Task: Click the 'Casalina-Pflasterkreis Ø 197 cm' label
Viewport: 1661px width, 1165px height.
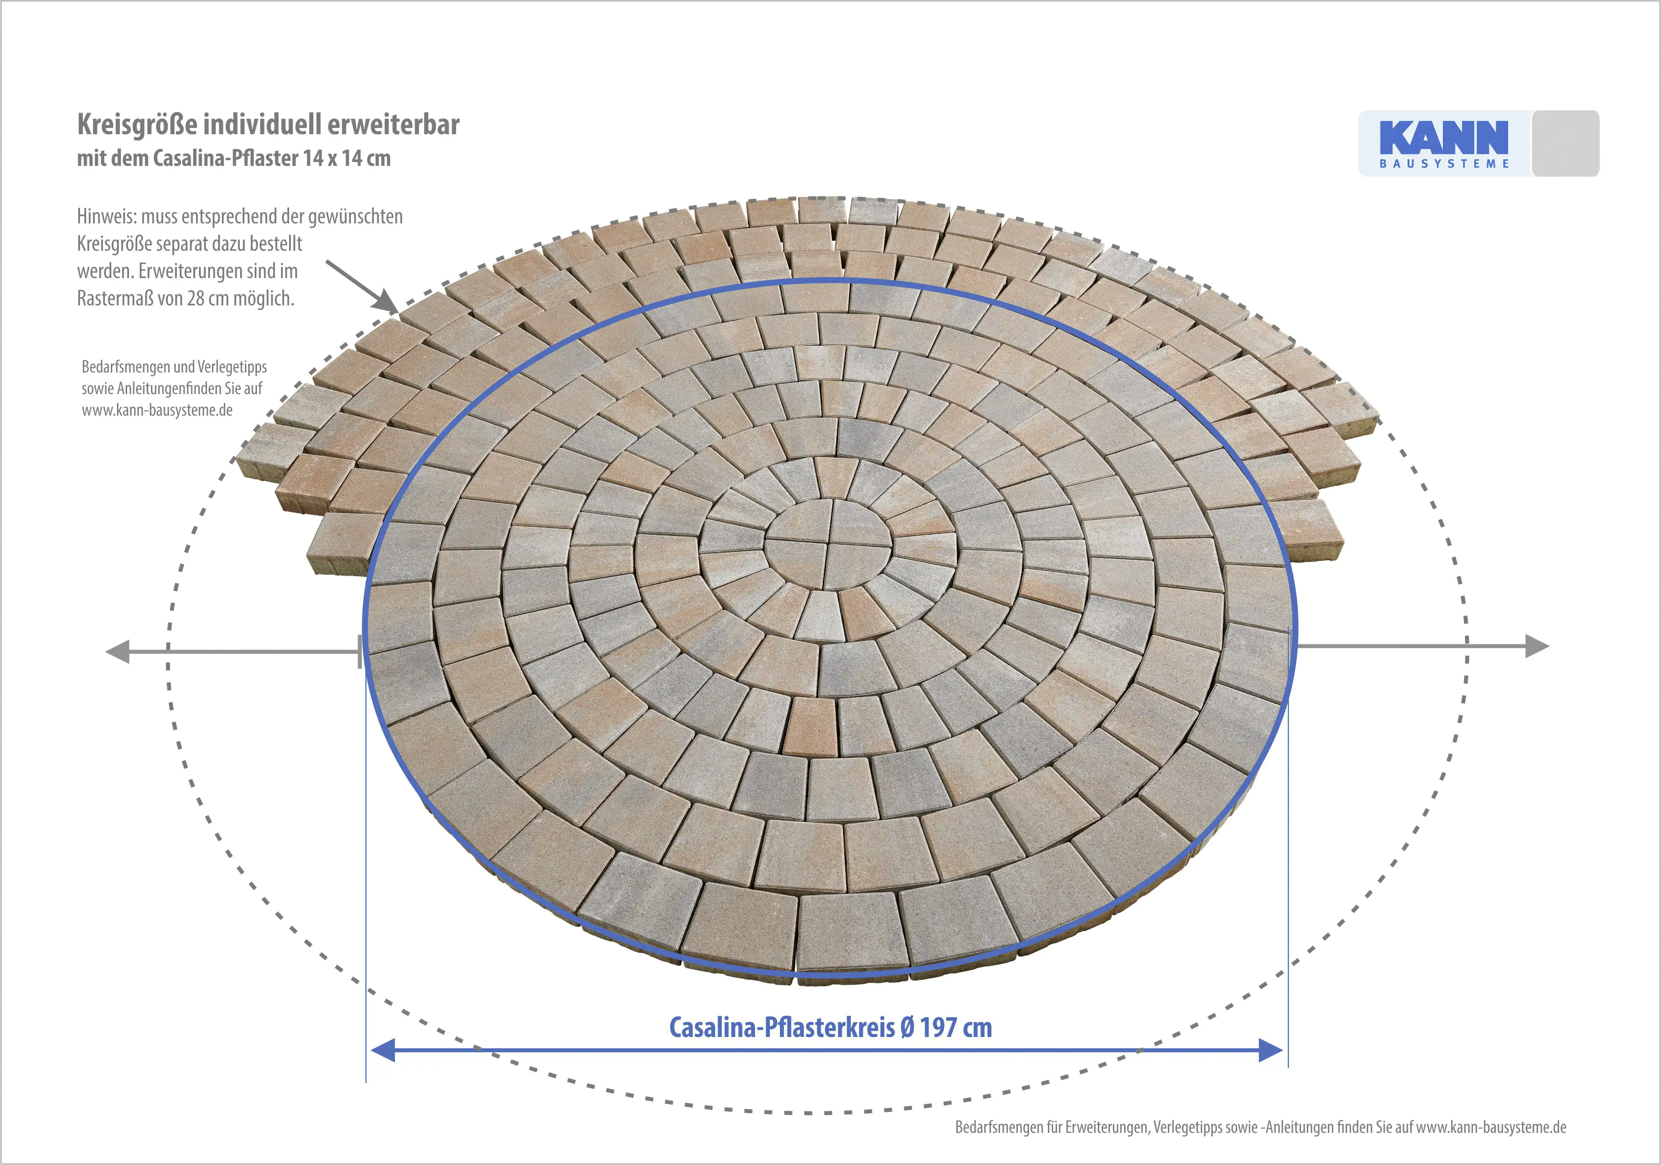Action: pos(830,1027)
